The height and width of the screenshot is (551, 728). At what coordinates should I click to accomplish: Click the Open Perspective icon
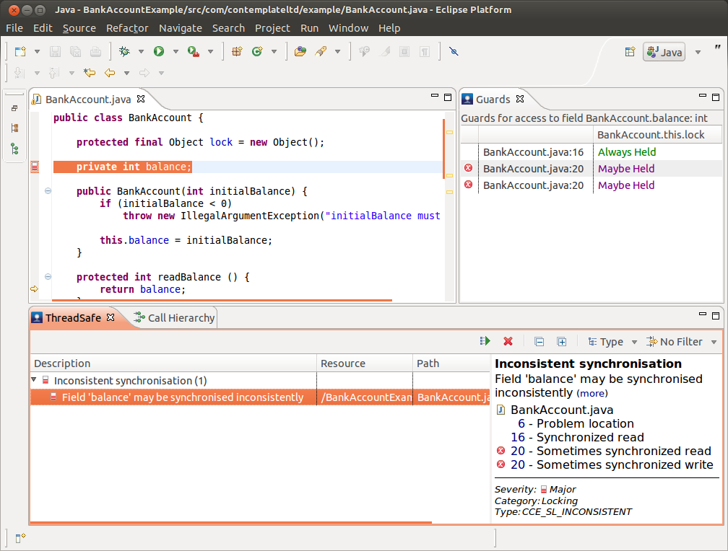coord(630,51)
